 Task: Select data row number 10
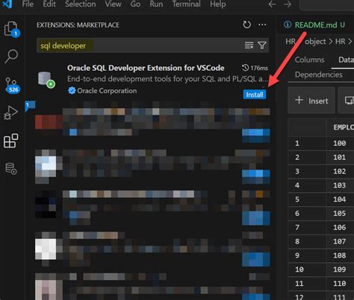pyautogui.click(x=299, y=269)
